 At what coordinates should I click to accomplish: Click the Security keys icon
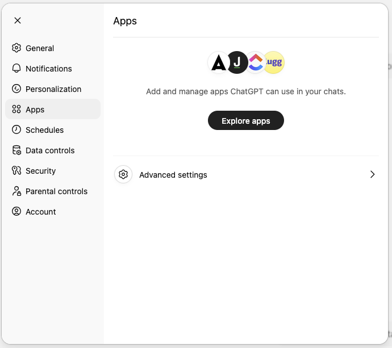click(16, 171)
